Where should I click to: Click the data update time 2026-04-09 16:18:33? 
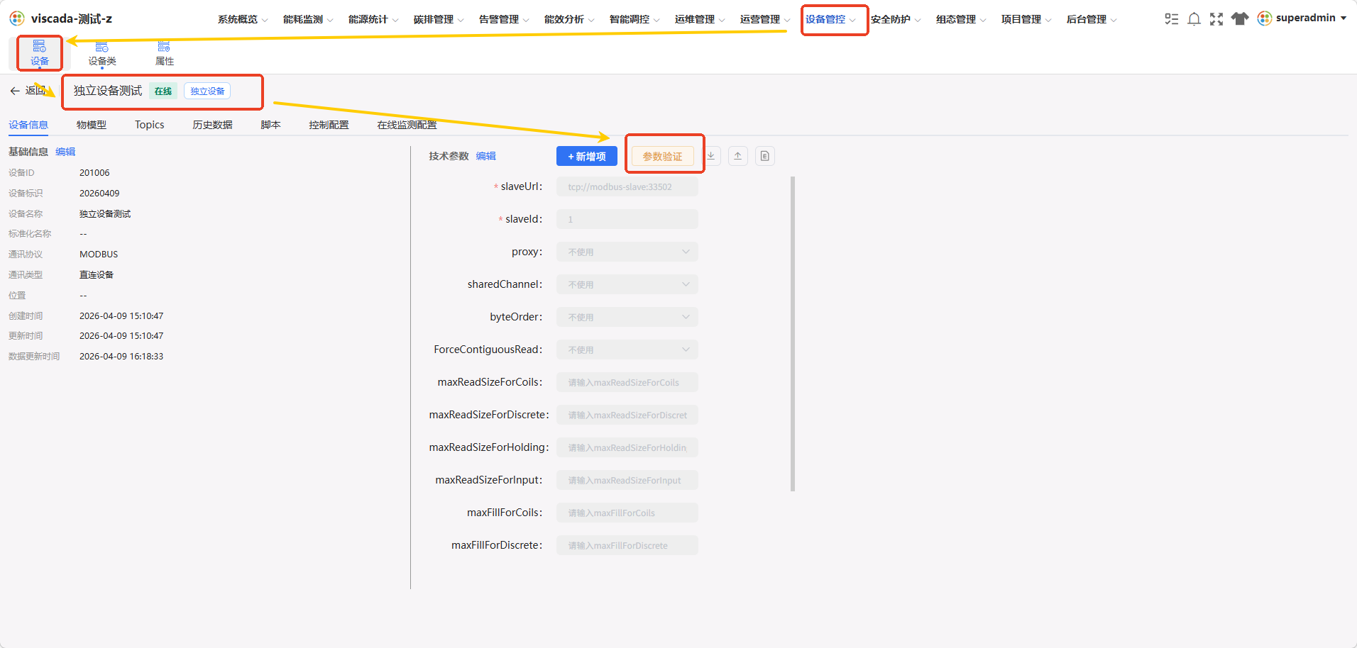[121, 357]
